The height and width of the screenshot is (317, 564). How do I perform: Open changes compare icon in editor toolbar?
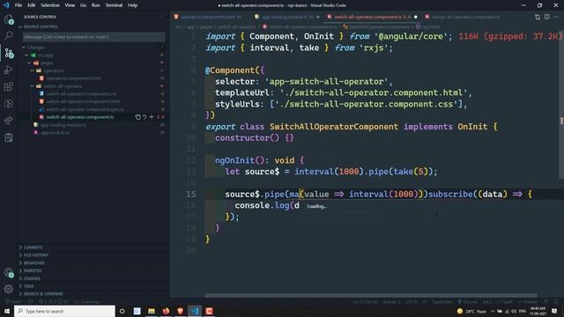(538, 17)
